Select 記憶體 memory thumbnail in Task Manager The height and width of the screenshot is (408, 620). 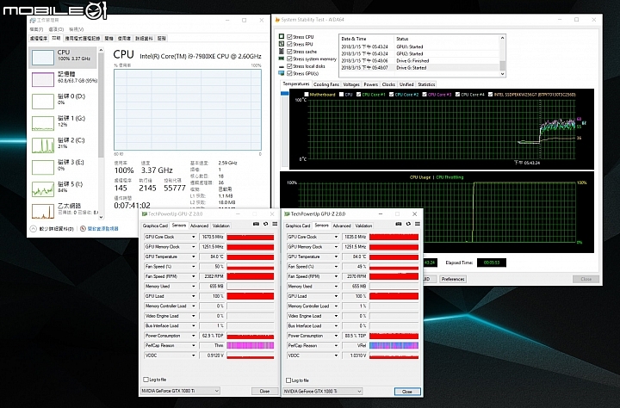[43, 79]
